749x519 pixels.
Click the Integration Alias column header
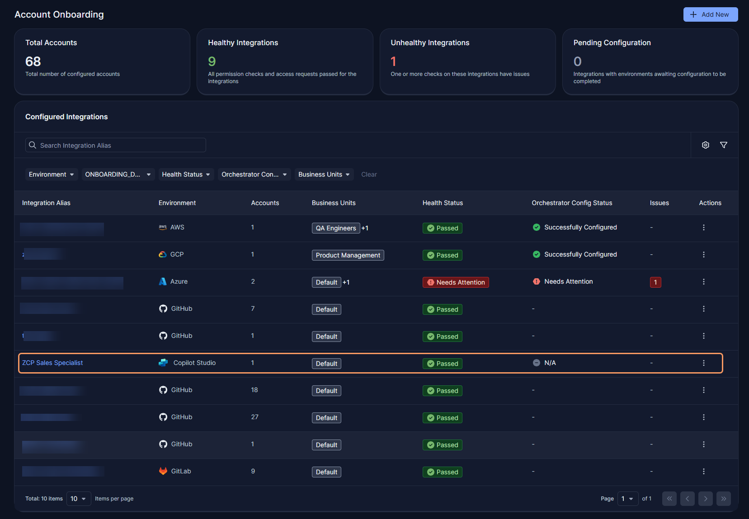(46, 203)
